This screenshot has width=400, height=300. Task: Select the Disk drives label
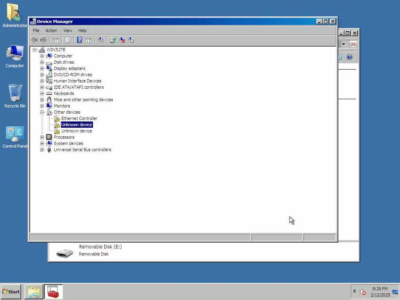pyautogui.click(x=64, y=62)
